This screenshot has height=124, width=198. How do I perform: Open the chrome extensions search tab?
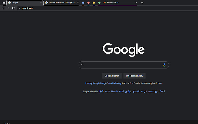(62, 3)
